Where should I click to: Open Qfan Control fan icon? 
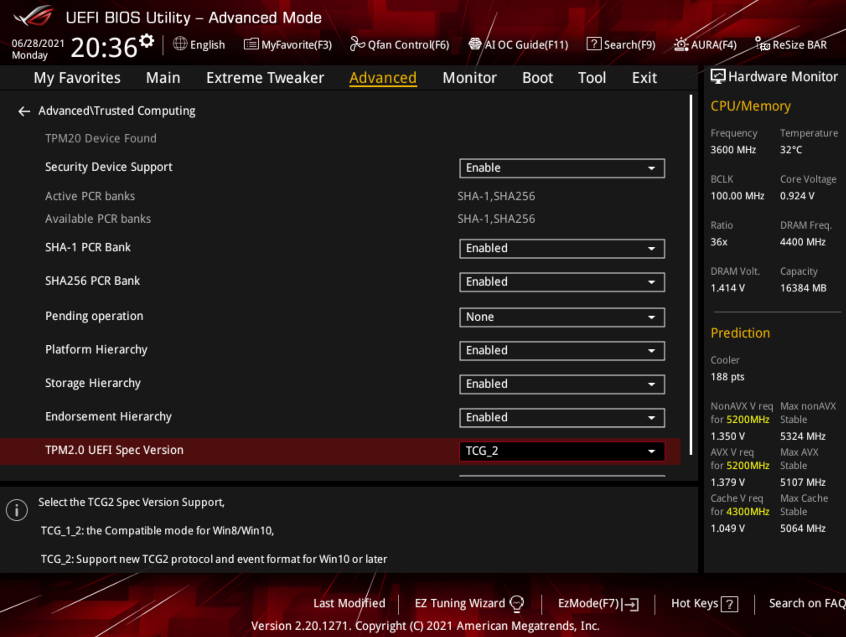pos(357,44)
